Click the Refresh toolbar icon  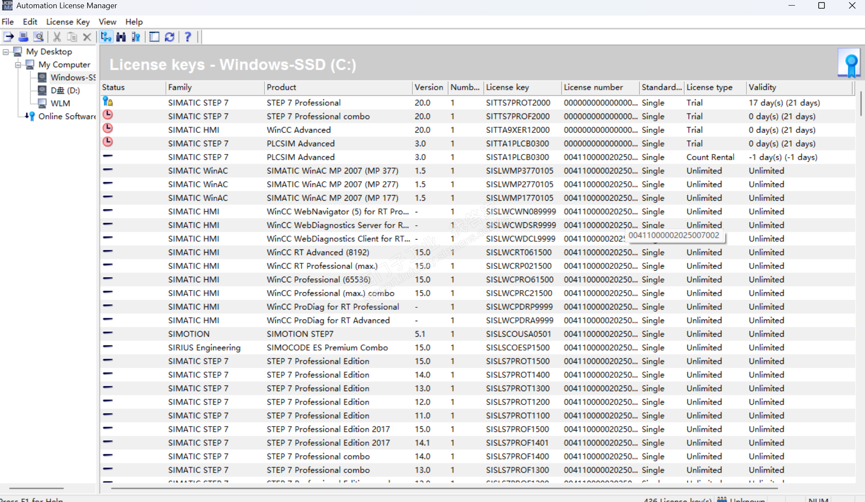(169, 37)
